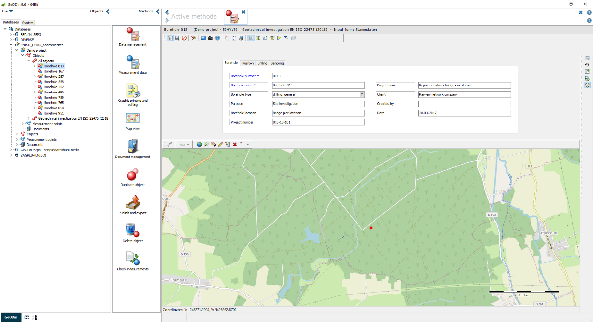Toggle the form view toolbar button
Screen dimensions: 593x323
pos(251,38)
